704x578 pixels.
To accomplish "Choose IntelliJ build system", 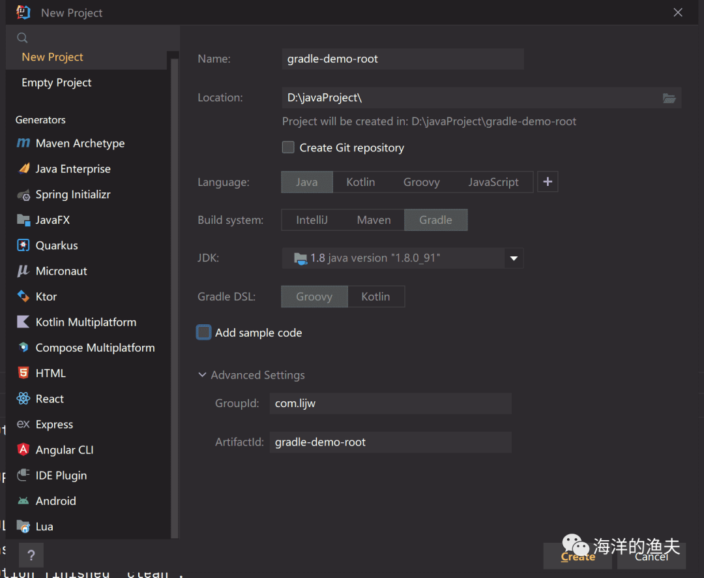I will click(x=312, y=221).
